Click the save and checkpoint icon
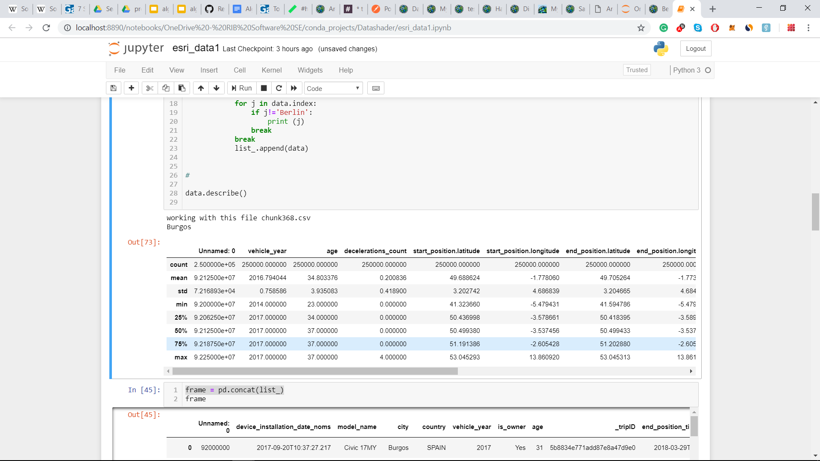 point(113,88)
